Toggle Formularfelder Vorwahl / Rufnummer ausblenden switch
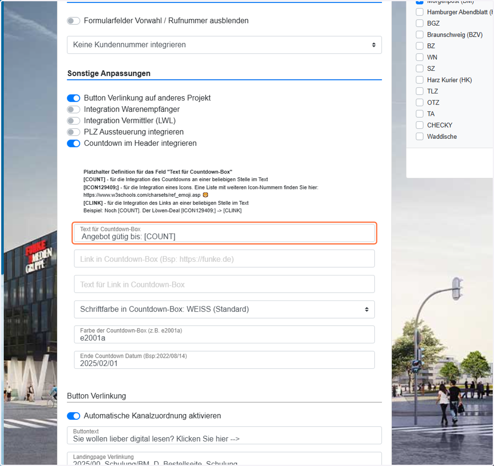 click(x=74, y=21)
